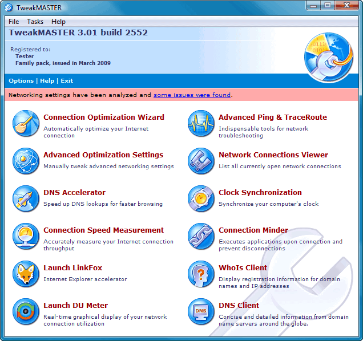
Task: Click 'Automatically optimize your Internet connection' text
Action: point(96,132)
